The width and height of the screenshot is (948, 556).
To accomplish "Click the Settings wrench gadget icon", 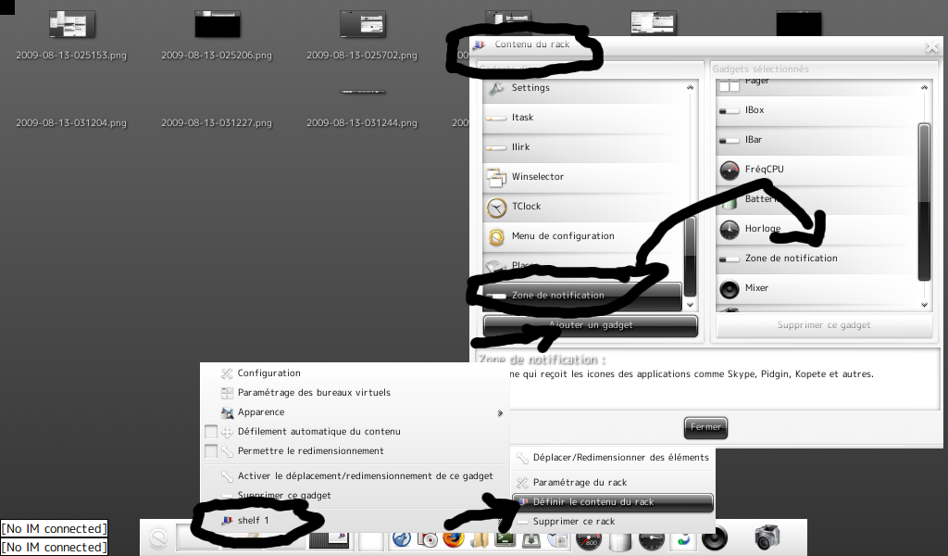I will (x=497, y=88).
